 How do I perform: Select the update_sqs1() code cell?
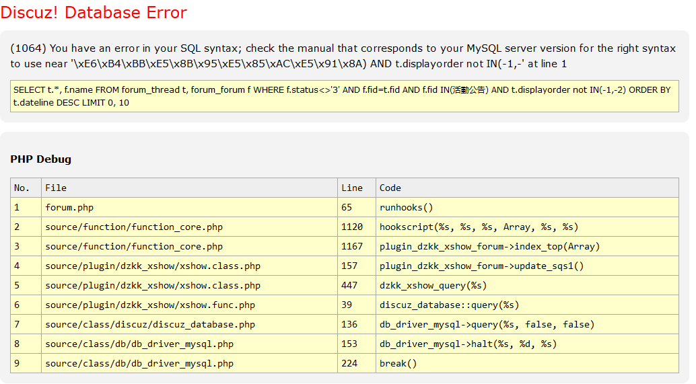pos(481,266)
